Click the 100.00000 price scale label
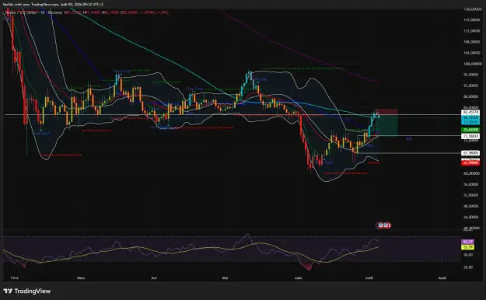Screen dimensions: 486x300 pos(472,64)
